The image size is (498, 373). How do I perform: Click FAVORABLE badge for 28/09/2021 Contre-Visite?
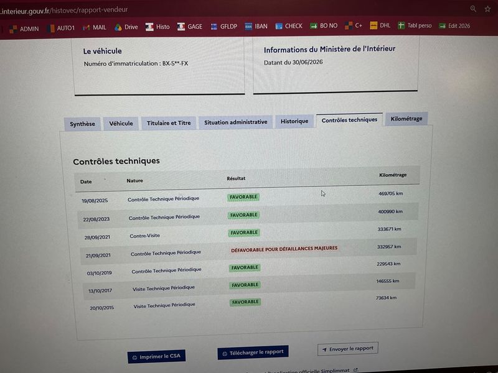(244, 233)
